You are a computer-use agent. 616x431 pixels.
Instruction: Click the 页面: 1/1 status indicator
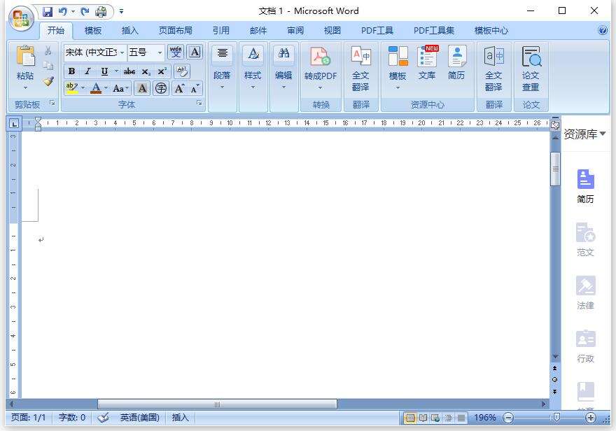coord(28,418)
